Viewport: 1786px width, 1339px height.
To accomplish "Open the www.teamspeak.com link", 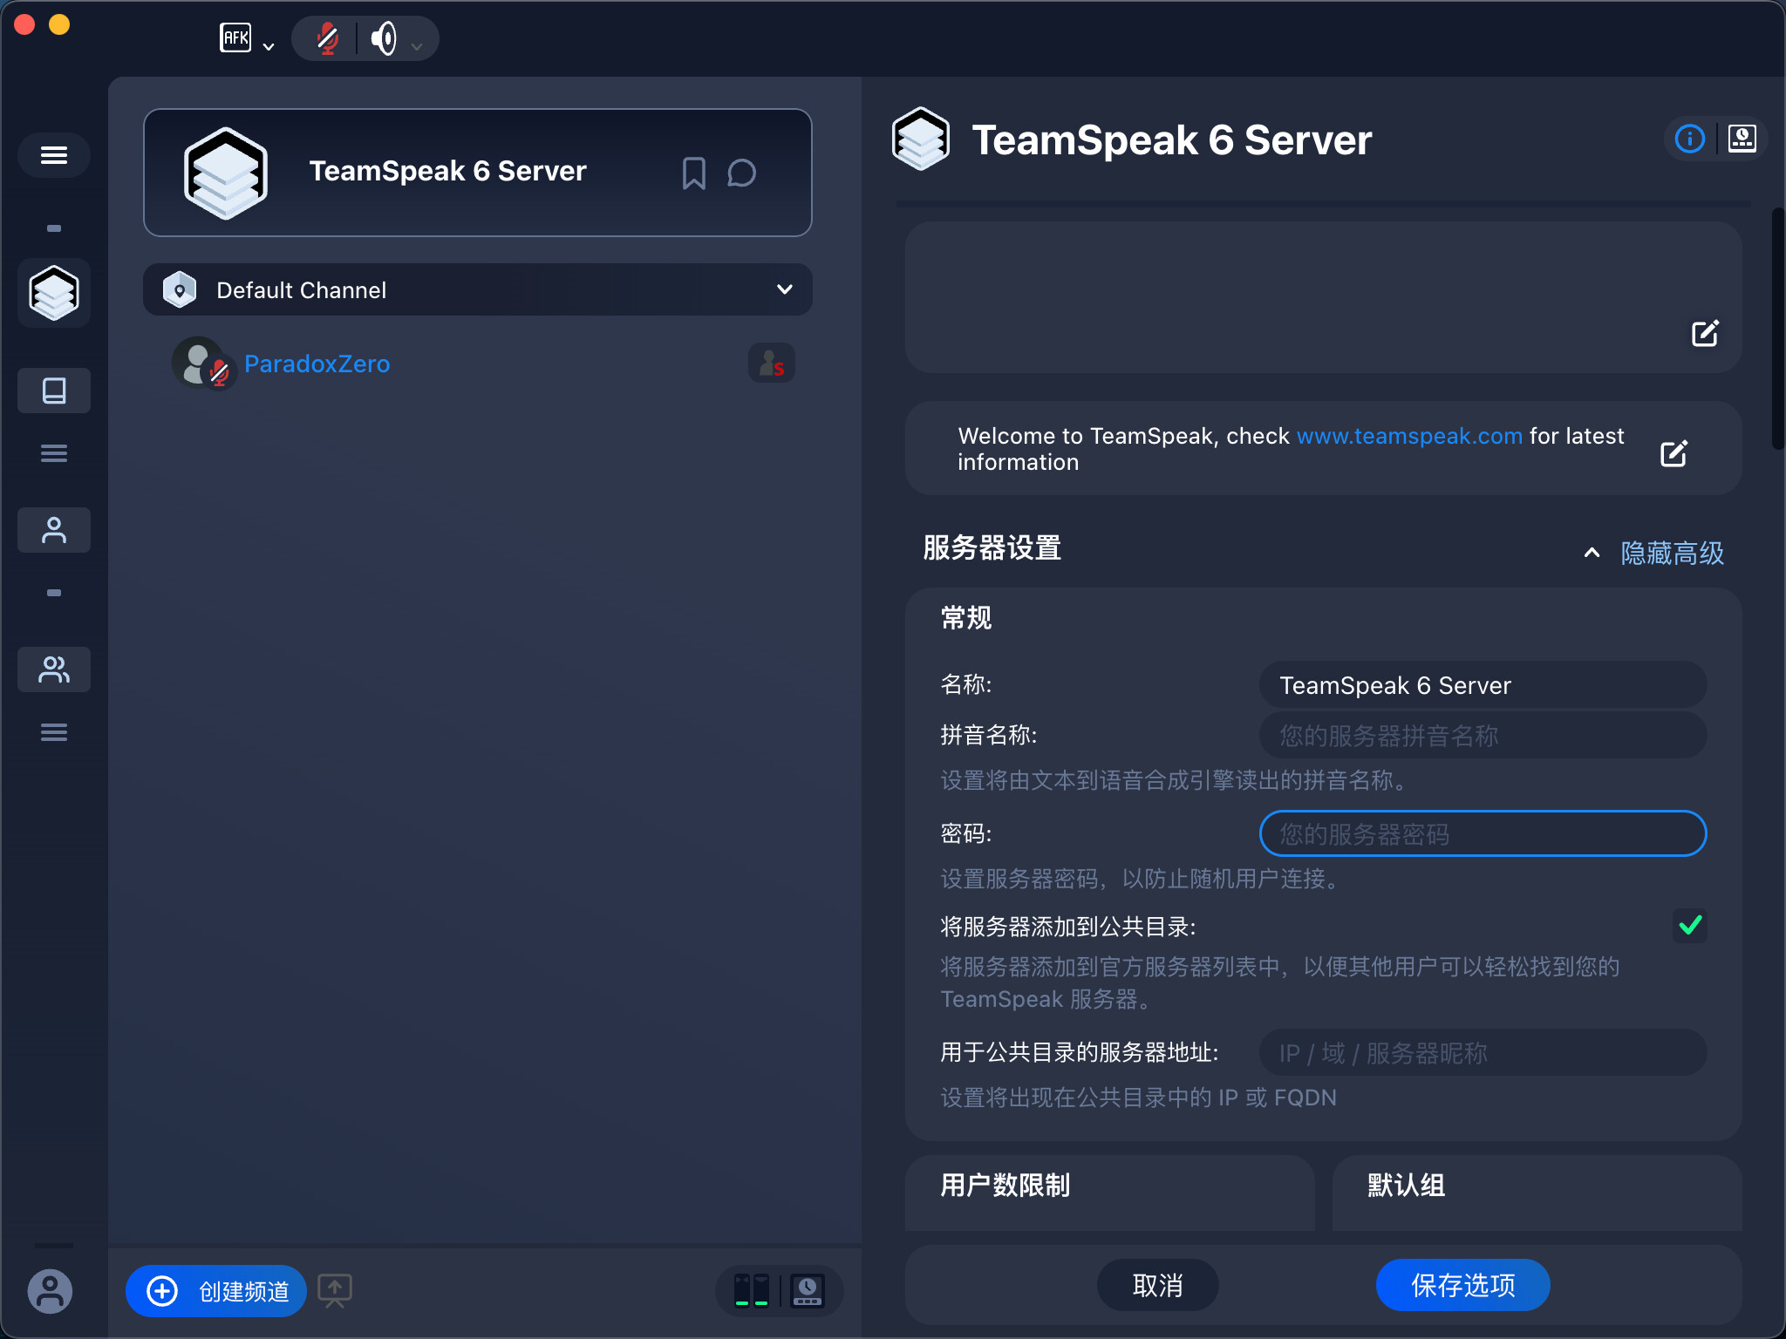I will (x=1409, y=436).
